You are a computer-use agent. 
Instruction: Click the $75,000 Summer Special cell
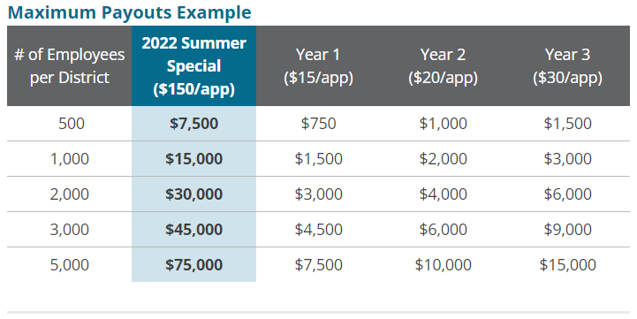pyautogui.click(x=193, y=265)
